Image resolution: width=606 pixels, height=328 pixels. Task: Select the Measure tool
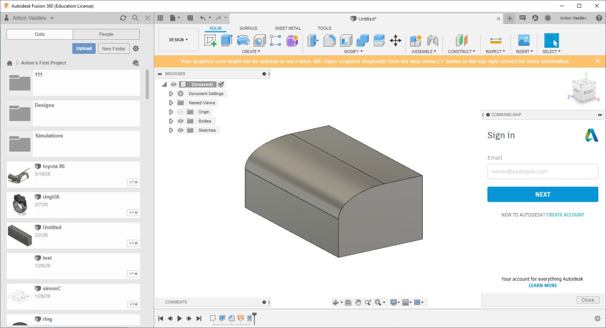(x=495, y=41)
